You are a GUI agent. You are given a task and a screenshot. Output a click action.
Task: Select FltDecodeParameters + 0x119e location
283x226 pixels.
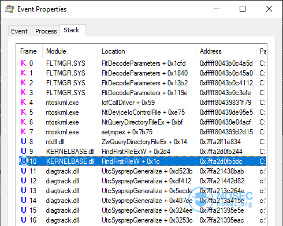[x=144, y=93]
